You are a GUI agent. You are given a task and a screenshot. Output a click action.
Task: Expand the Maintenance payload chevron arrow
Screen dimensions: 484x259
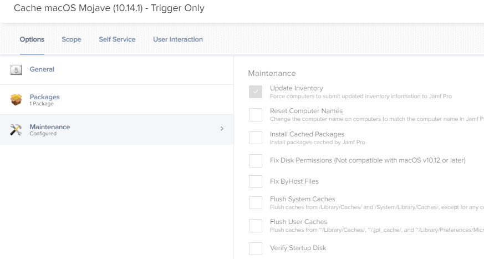point(222,129)
